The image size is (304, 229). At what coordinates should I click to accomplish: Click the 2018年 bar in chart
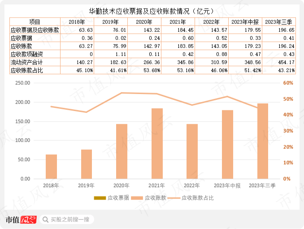pos(52,167)
